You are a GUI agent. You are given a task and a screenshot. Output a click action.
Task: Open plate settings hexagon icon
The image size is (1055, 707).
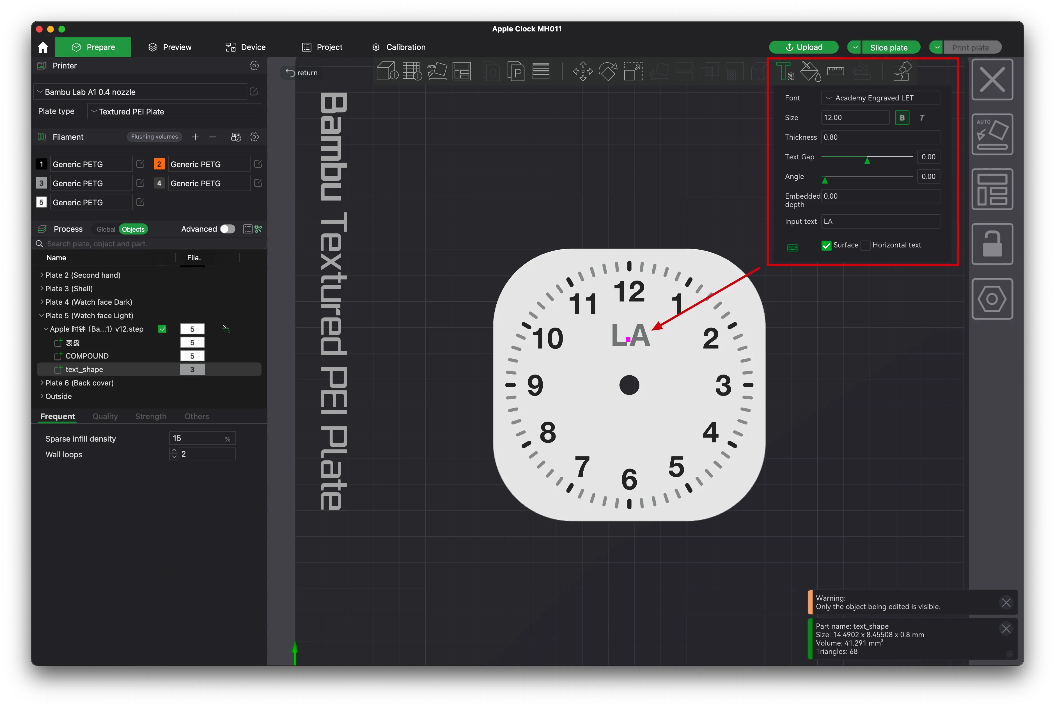992,299
